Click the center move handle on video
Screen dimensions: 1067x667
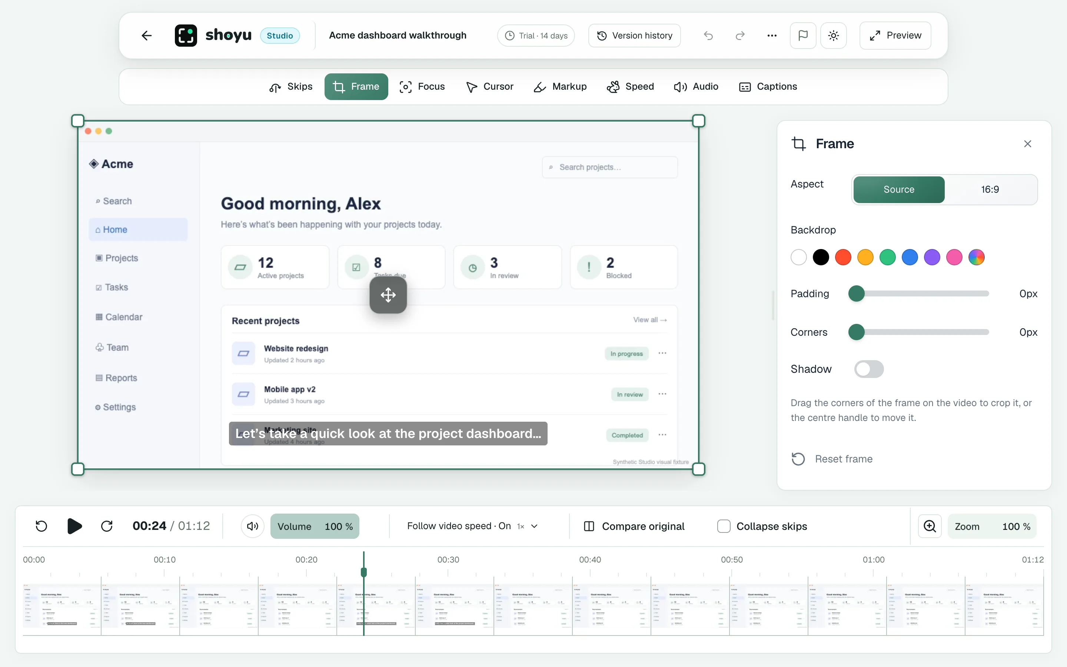pos(388,295)
